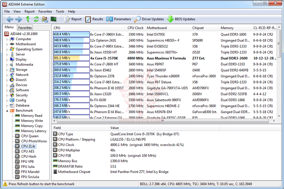Open the View menu
This screenshot has height=189, width=284.
click(x=17, y=11)
